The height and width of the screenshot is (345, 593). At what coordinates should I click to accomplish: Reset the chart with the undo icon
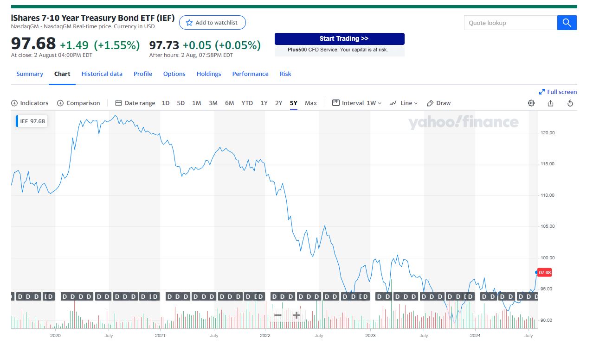(570, 103)
